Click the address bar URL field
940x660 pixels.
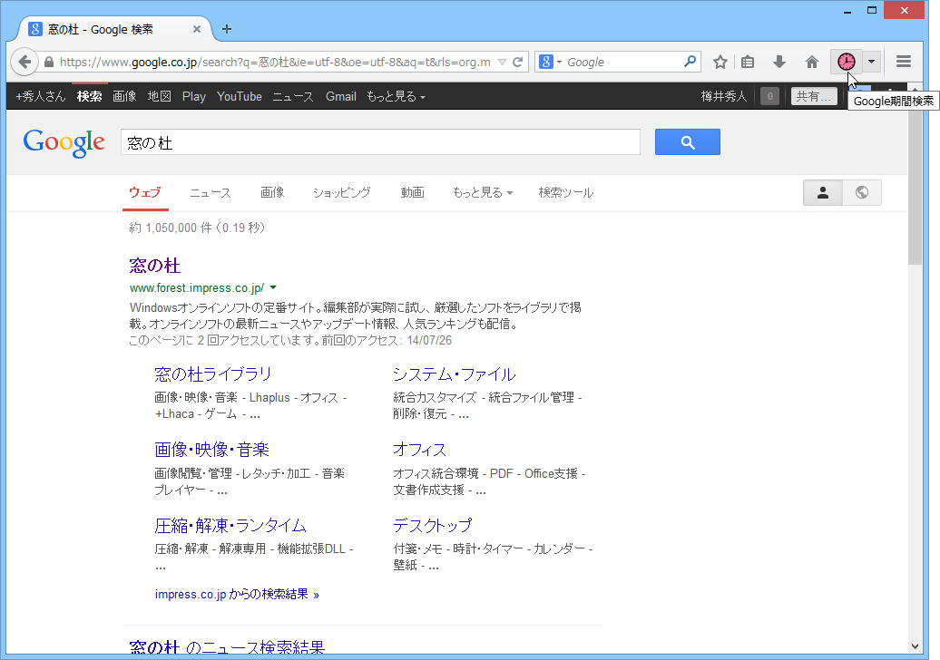275,63
